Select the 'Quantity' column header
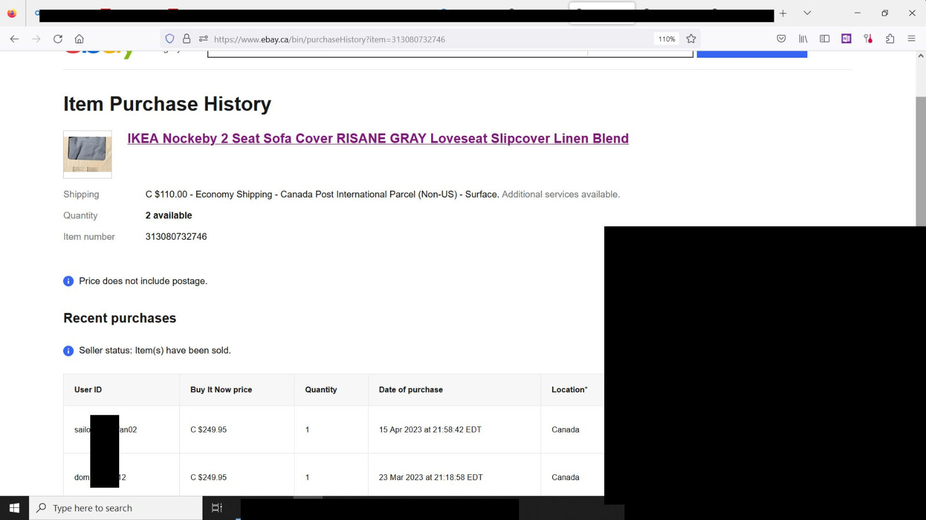The image size is (926, 520). pos(321,390)
